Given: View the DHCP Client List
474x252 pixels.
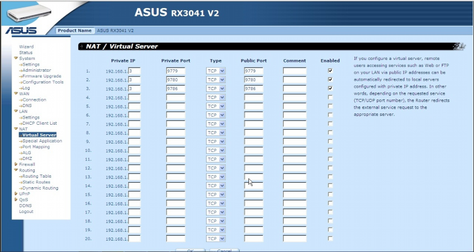Looking at the screenshot, I should tap(40, 123).
